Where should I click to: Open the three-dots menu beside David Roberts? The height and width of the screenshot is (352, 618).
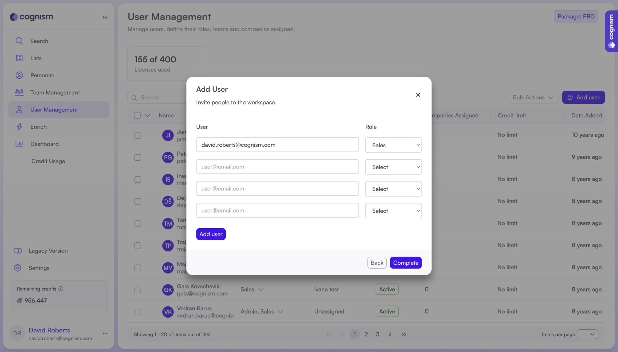(x=105, y=333)
